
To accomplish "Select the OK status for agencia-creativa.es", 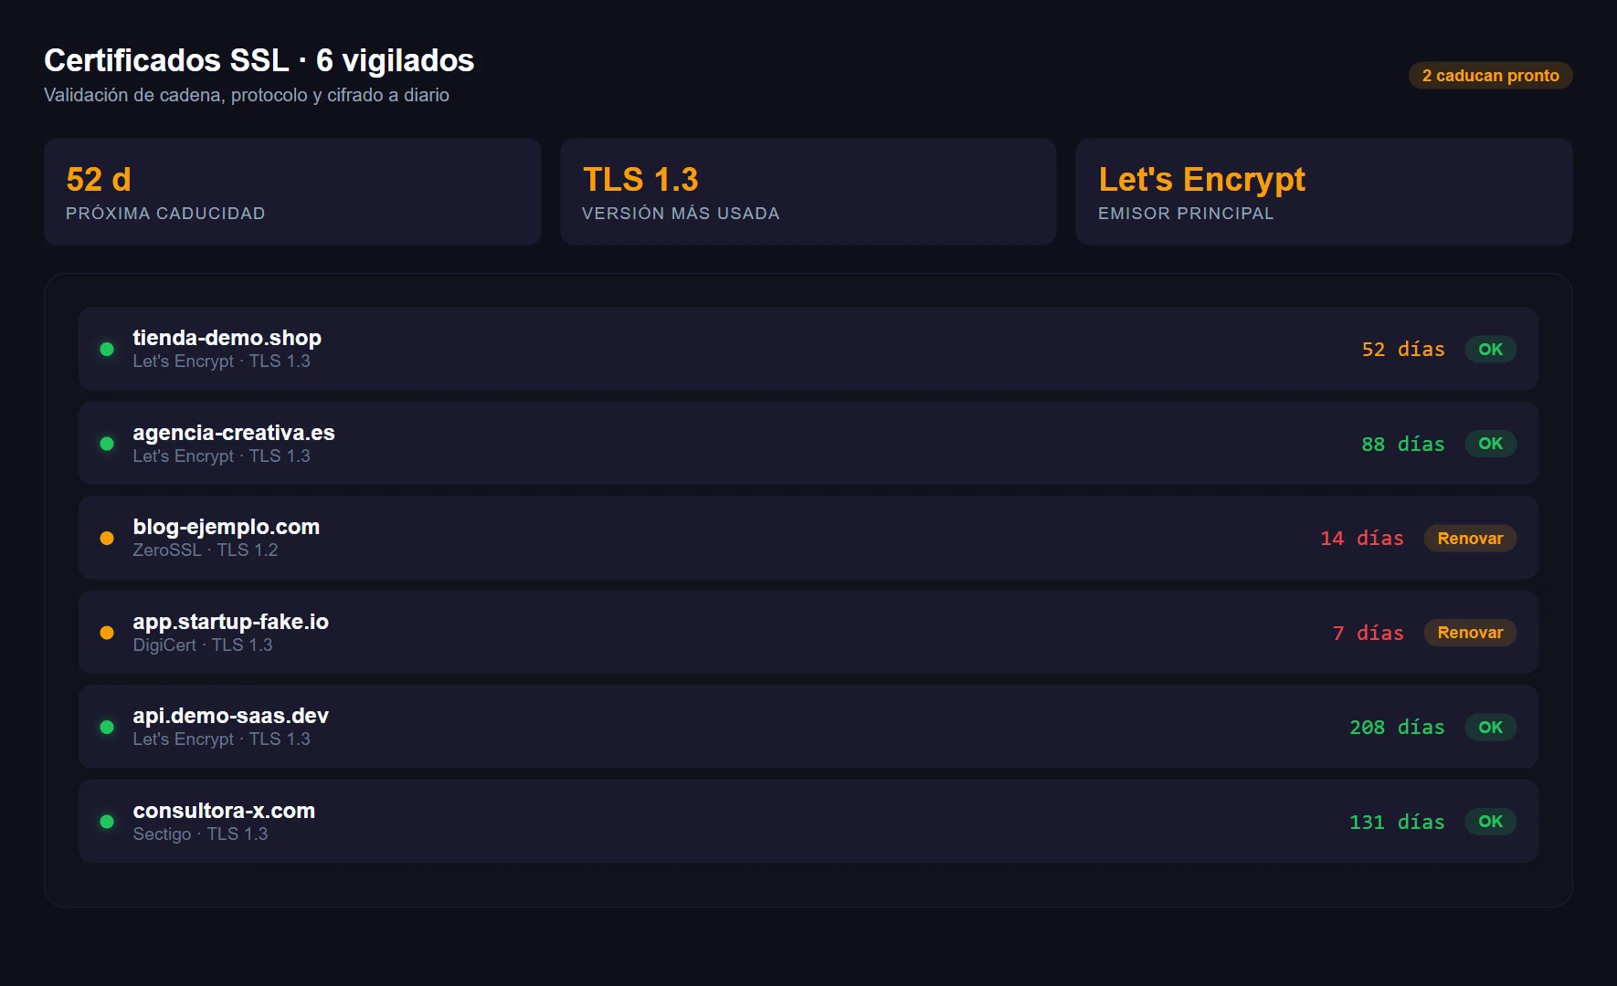I will [1490, 443].
